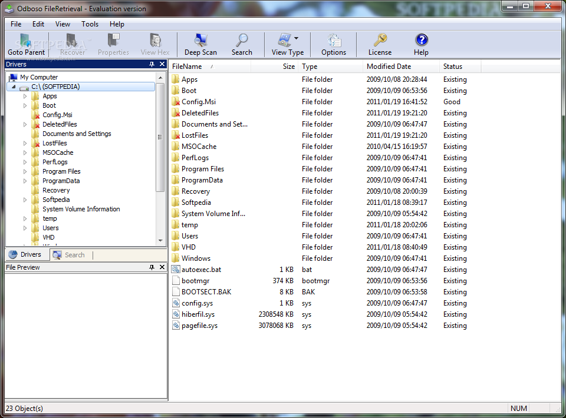Select My Computer in the tree
The width and height of the screenshot is (566, 418).
coord(39,77)
